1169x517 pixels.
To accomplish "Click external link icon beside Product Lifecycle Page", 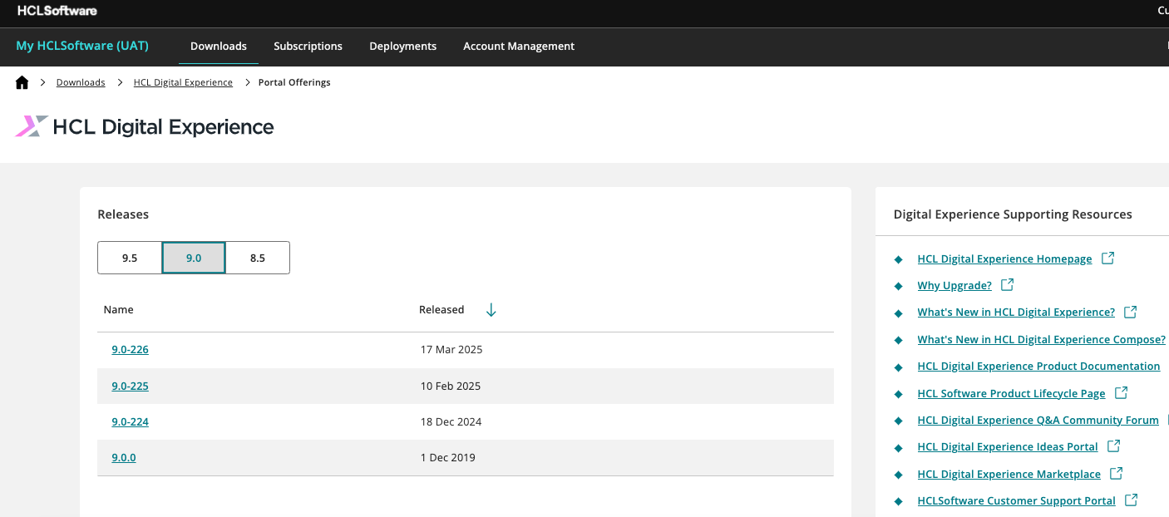I will (1121, 392).
